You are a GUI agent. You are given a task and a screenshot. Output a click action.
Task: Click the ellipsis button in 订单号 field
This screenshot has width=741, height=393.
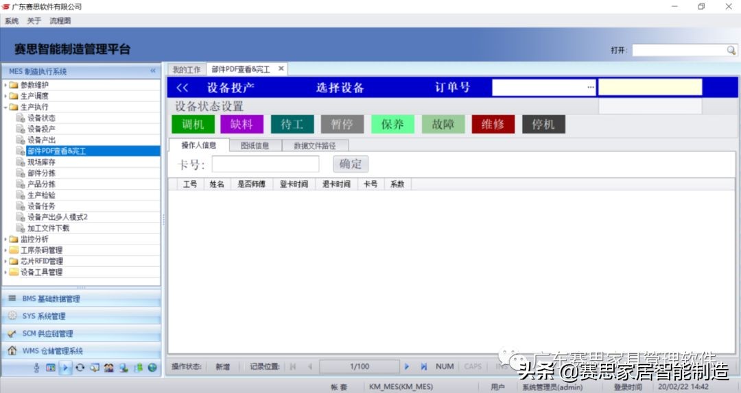591,87
